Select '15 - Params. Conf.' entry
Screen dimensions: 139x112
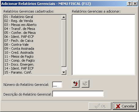click(33, 72)
